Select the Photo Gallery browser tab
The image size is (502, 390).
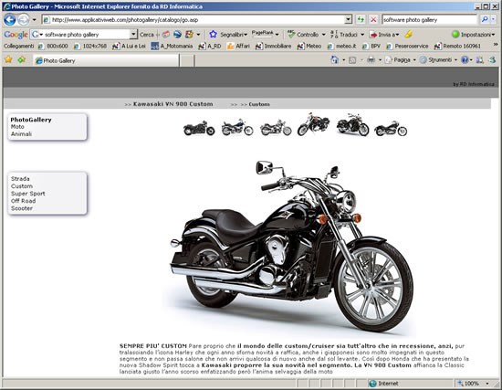coord(106,60)
